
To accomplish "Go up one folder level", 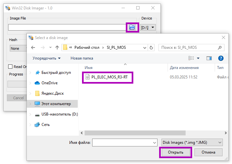I will click(57, 48).
